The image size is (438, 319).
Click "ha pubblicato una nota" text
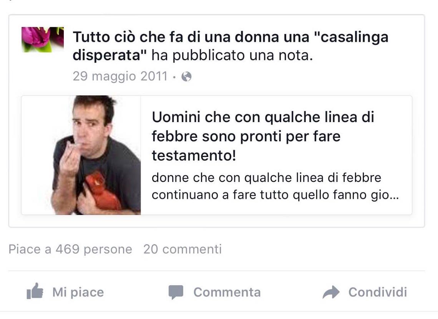[232, 55]
